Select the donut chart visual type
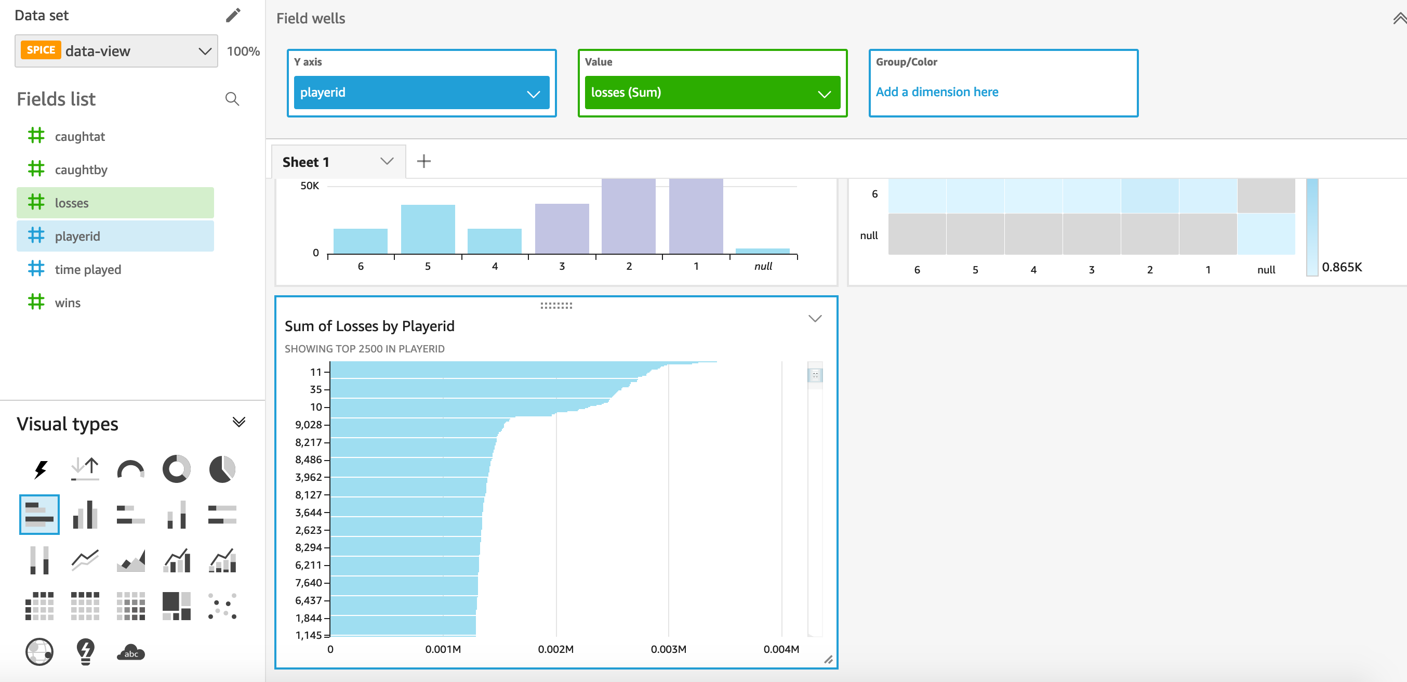Image resolution: width=1407 pixels, height=682 pixels. point(176,468)
